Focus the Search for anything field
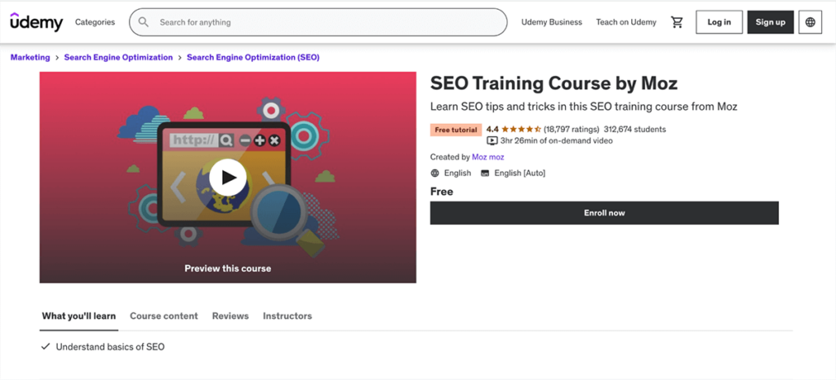 click(x=318, y=22)
